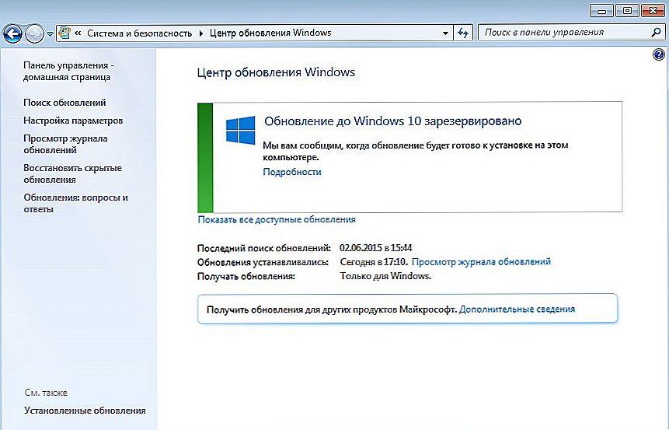Open 'Просмотр журнала обновлений' in sidebar
The height and width of the screenshot is (430, 669).
tap(65, 145)
